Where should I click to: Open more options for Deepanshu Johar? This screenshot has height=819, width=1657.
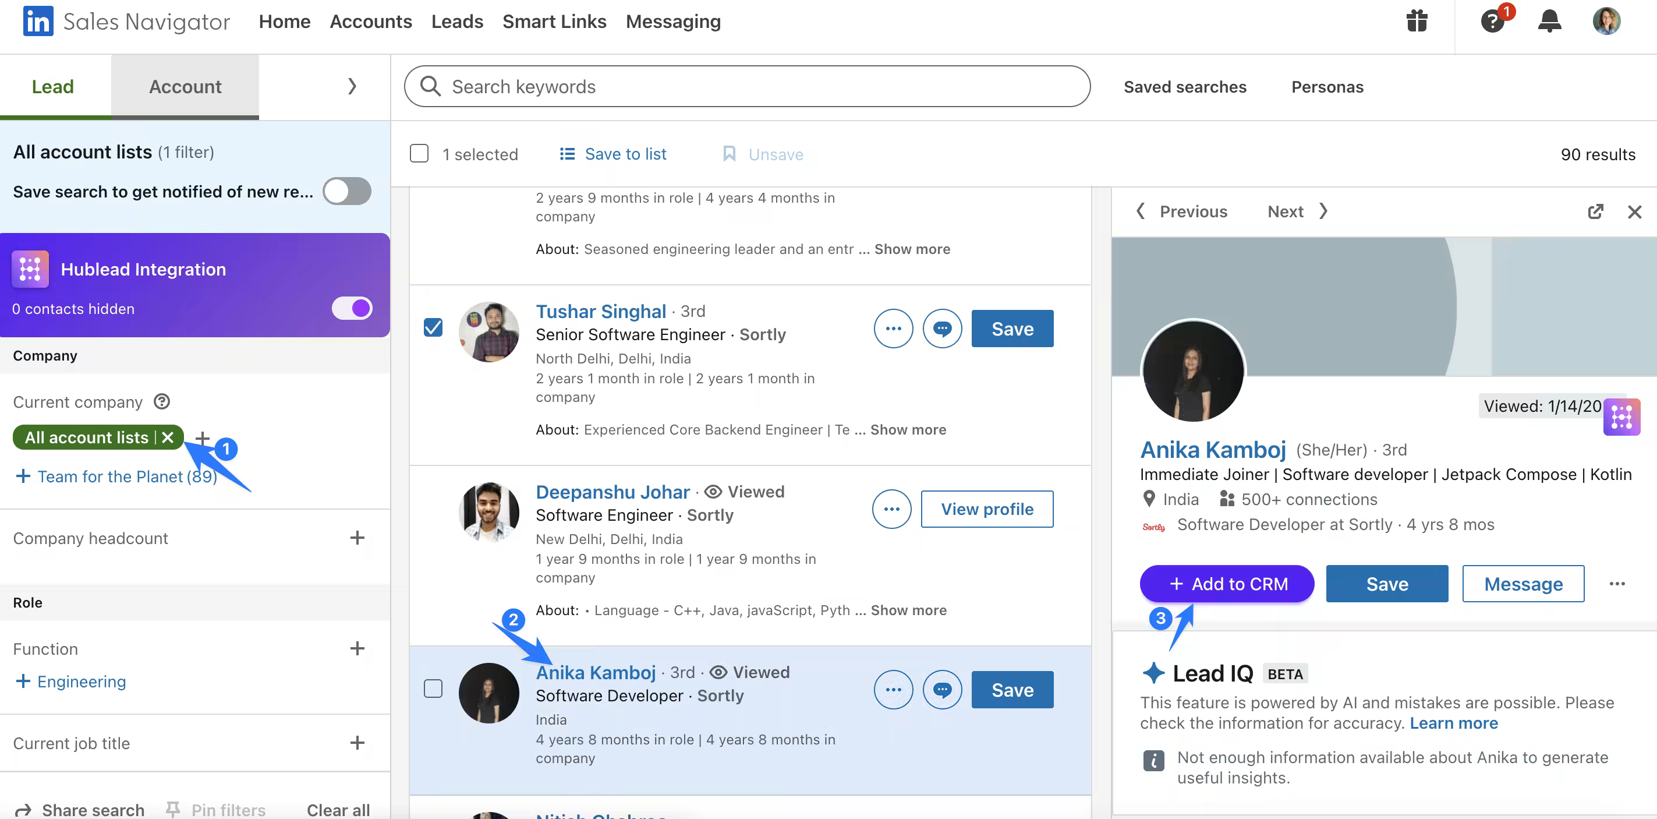pyautogui.click(x=891, y=509)
